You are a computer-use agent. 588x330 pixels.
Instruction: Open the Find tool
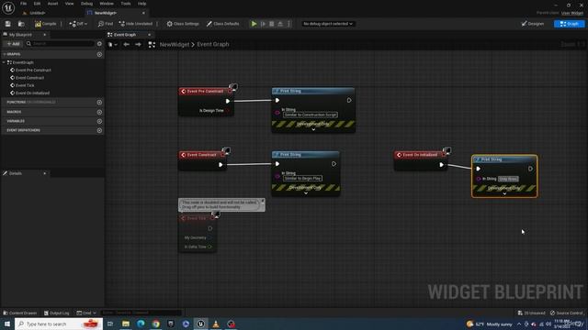106,24
